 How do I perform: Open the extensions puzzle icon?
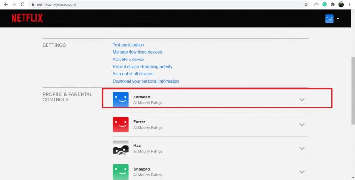(332, 4)
